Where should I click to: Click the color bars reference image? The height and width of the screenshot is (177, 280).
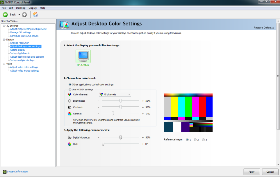coord(188,112)
